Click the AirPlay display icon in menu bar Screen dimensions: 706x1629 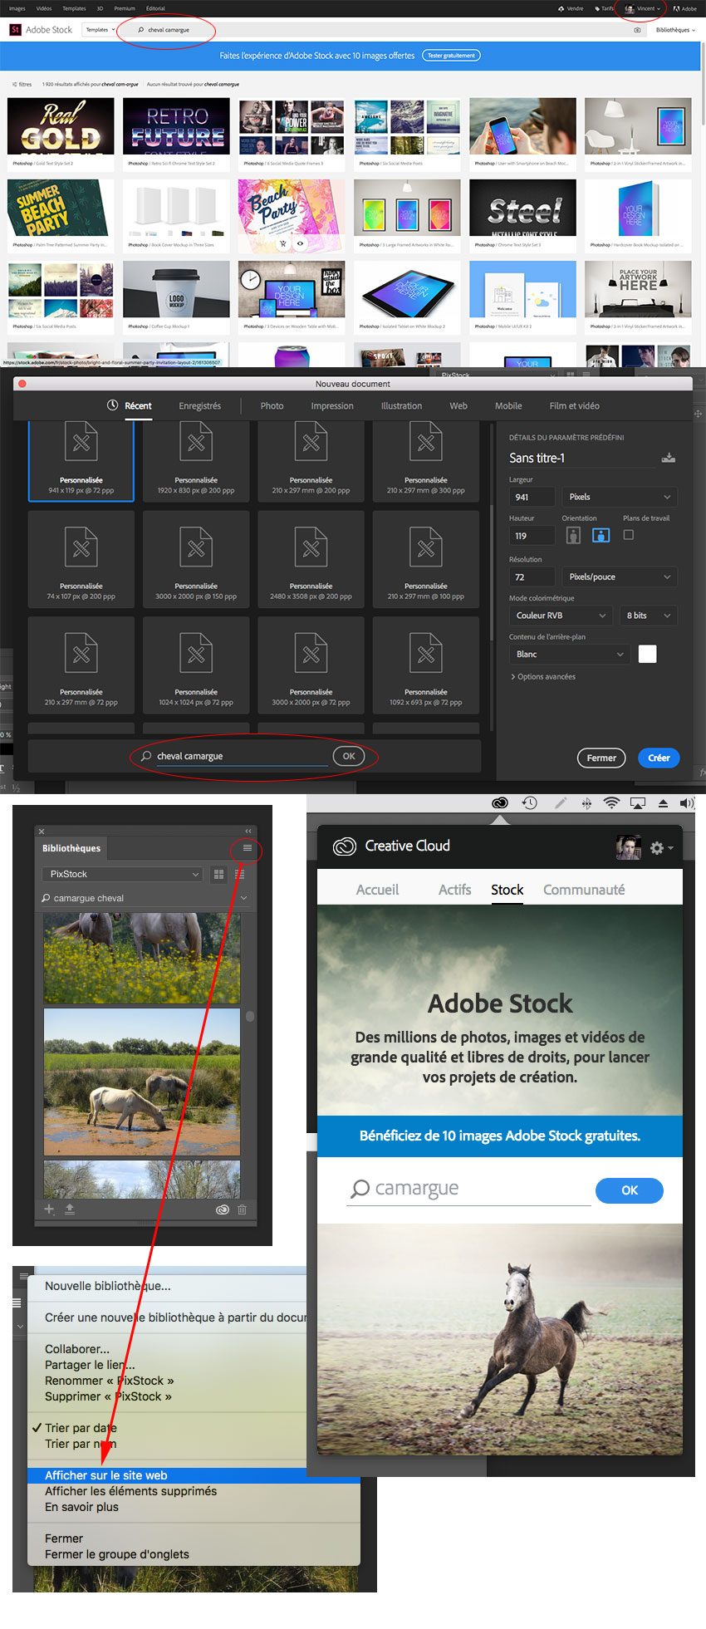[638, 802]
